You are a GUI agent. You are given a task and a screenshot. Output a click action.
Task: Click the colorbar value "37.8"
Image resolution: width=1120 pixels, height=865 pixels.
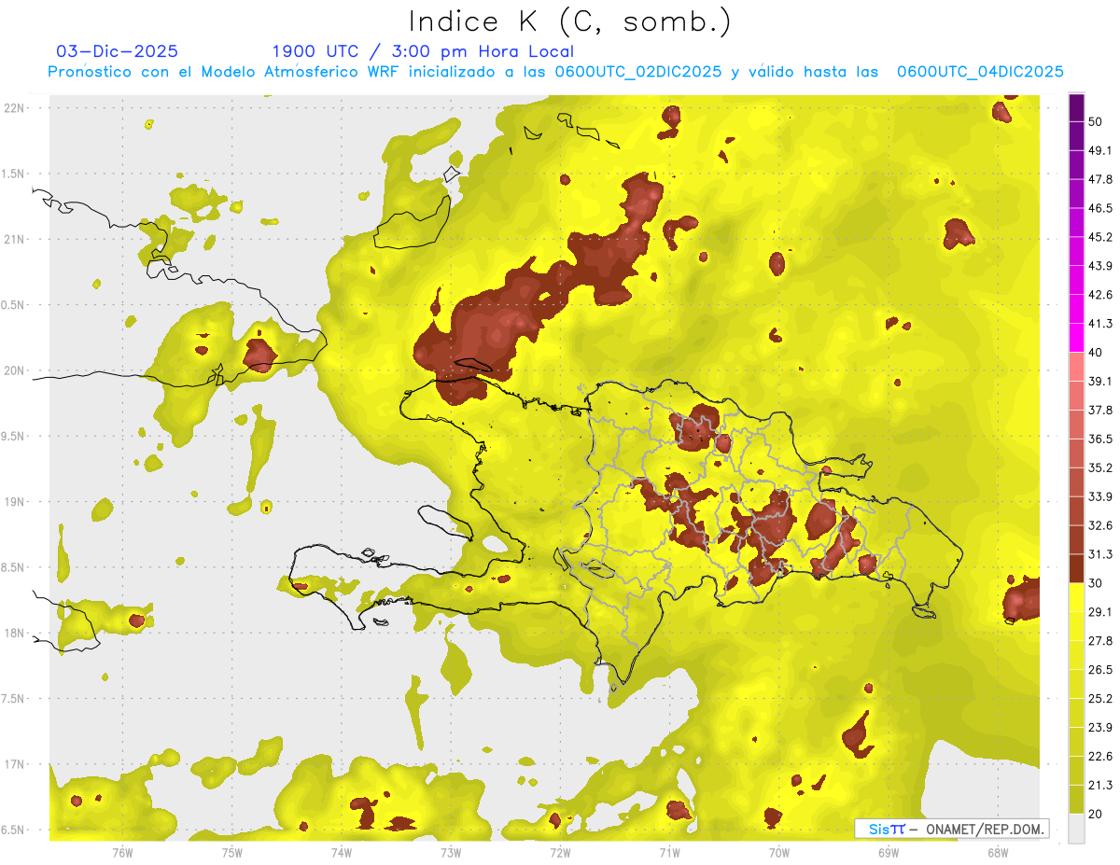(1100, 410)
